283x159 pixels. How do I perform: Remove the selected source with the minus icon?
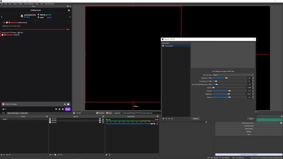pos(53,155)
